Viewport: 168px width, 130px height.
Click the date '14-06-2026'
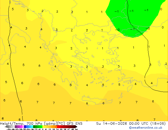click(115, 124)
